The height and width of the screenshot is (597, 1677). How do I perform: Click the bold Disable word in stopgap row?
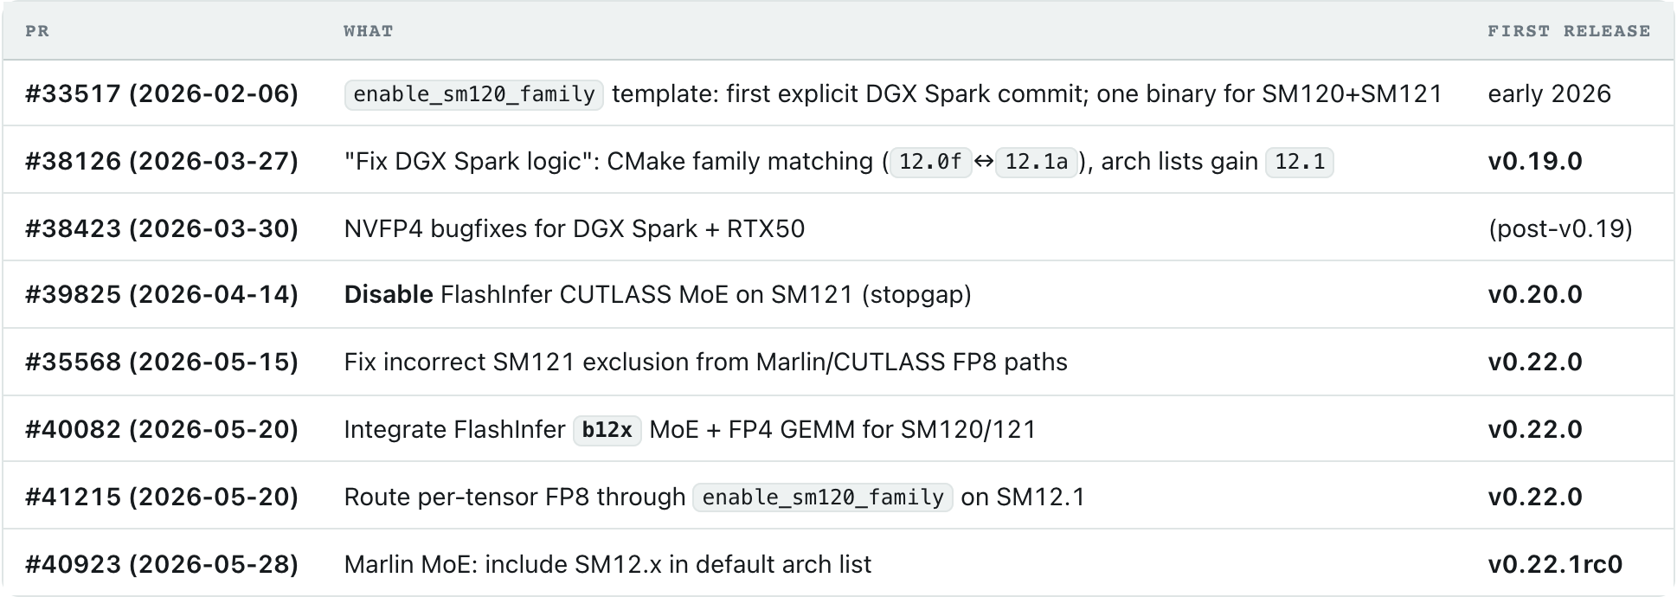point(389,294)
